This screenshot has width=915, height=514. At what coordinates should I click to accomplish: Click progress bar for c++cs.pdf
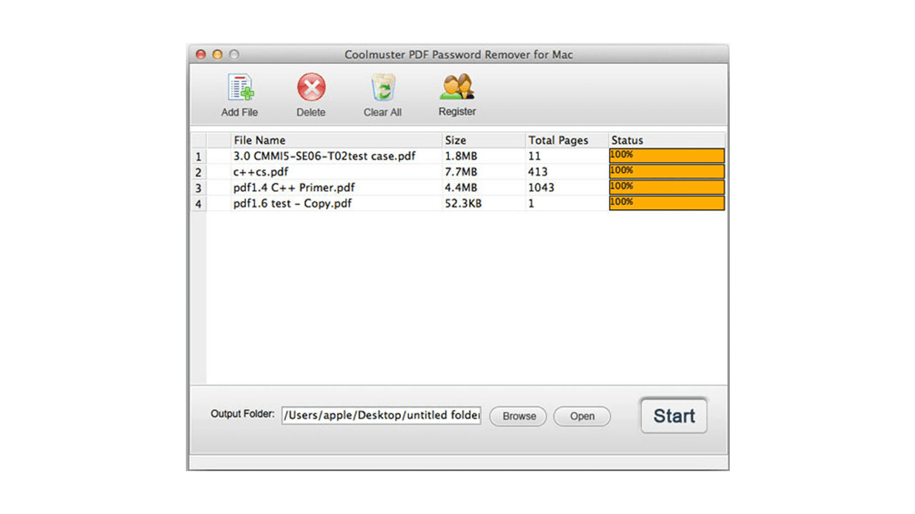tap(667, 171)
